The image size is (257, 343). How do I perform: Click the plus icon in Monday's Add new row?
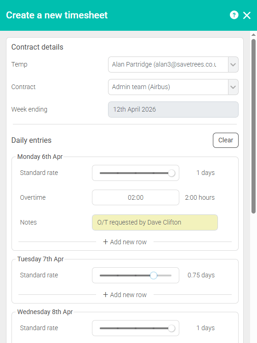tap(106, 242)
